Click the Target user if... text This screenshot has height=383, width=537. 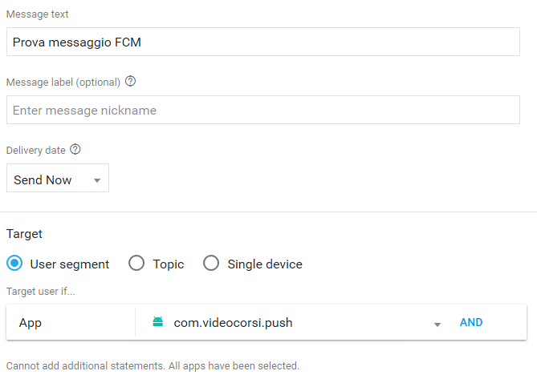click(x=40, y=290)
